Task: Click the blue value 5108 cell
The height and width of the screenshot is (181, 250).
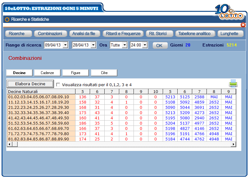Action: [x=170, y=102]
